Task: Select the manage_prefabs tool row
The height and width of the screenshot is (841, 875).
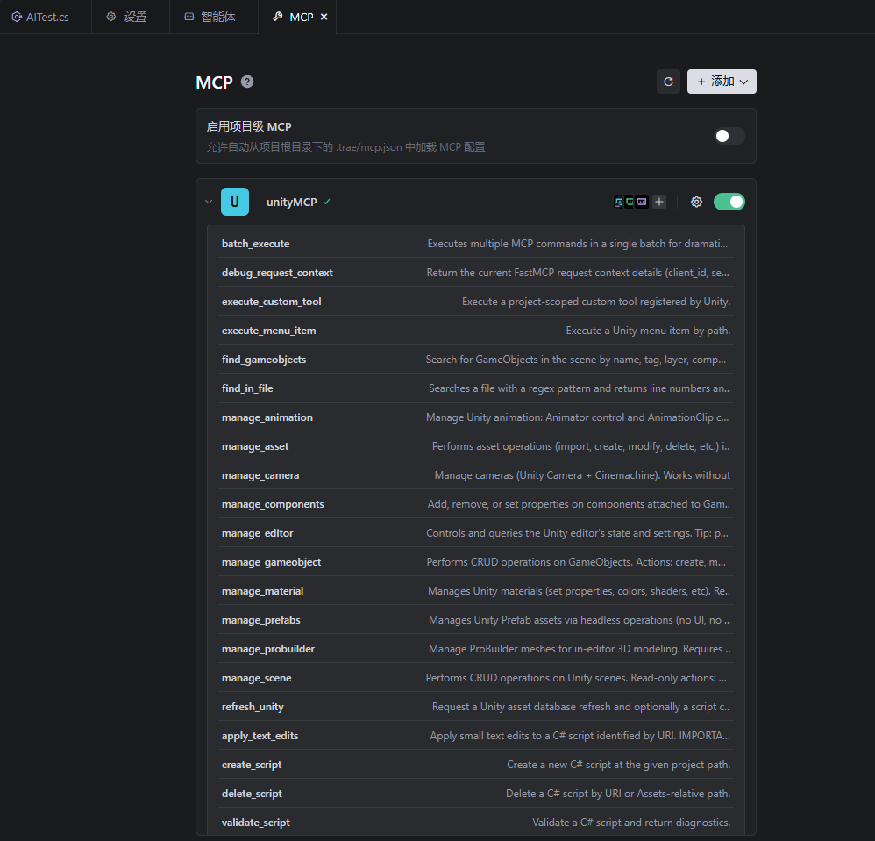Action: pyautogui.click(x=475, y=621)
